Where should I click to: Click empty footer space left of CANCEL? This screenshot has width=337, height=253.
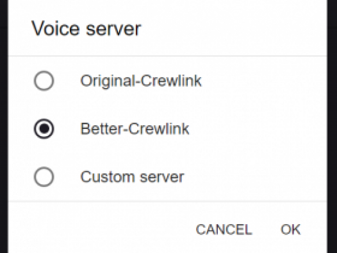pos(101,229)
